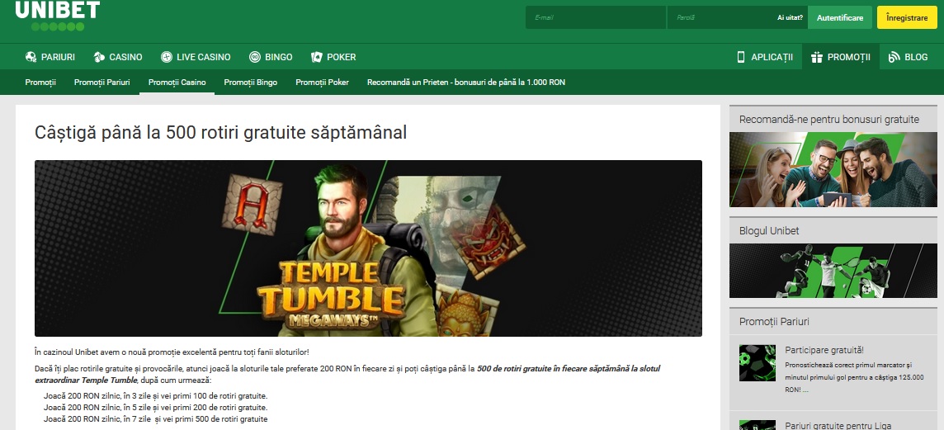The height and width of the screenshot is (430, 944).
Task: Open the Blogul Unibet heading
Action: click(769, 230)
